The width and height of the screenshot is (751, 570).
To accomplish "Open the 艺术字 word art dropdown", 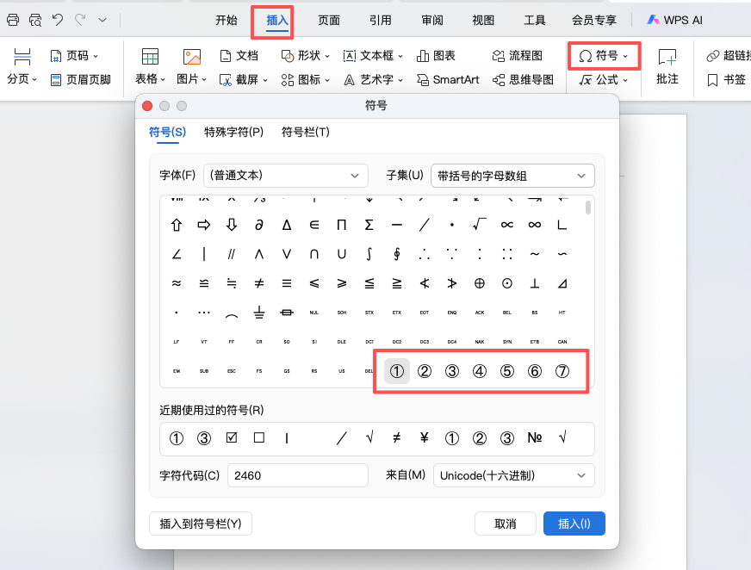I will click(x=373, y=79).
